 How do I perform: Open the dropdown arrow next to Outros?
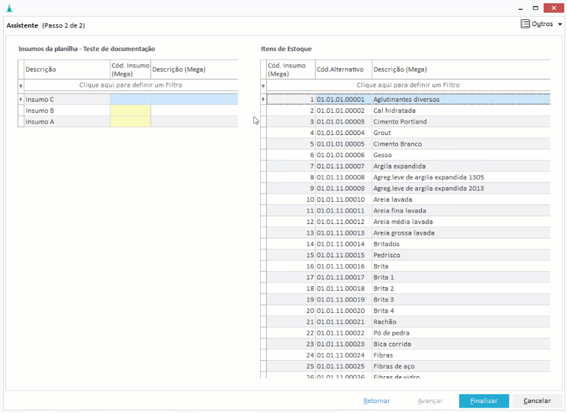[x=559, y=24]
